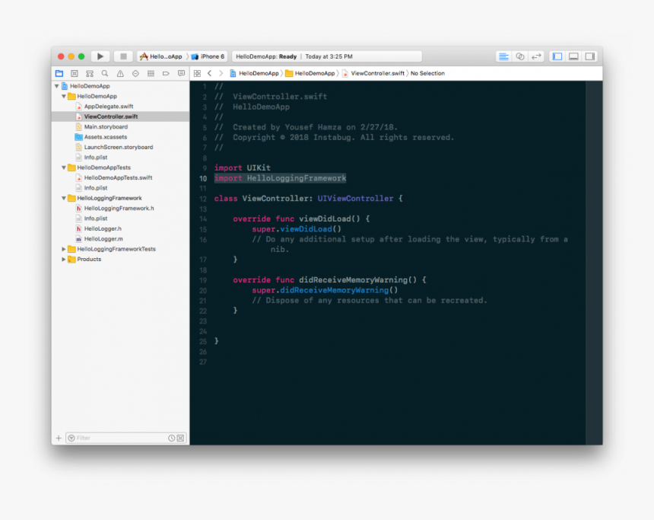Place cursor on import HelloLoggingFramework line
Image resolution: width=654 pixels, height=520 pixels.
coord(281,178)
